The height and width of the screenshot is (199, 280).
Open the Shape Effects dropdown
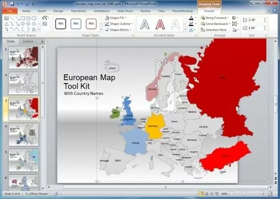point(120,30)
